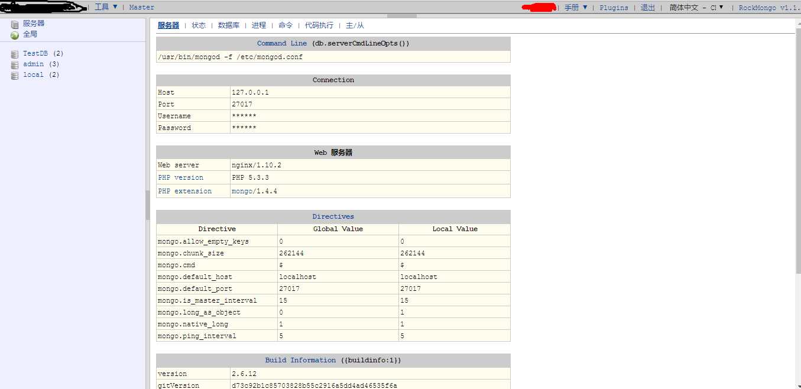
Task: Click the version value 2.6.12
Action: coord(244,374)
